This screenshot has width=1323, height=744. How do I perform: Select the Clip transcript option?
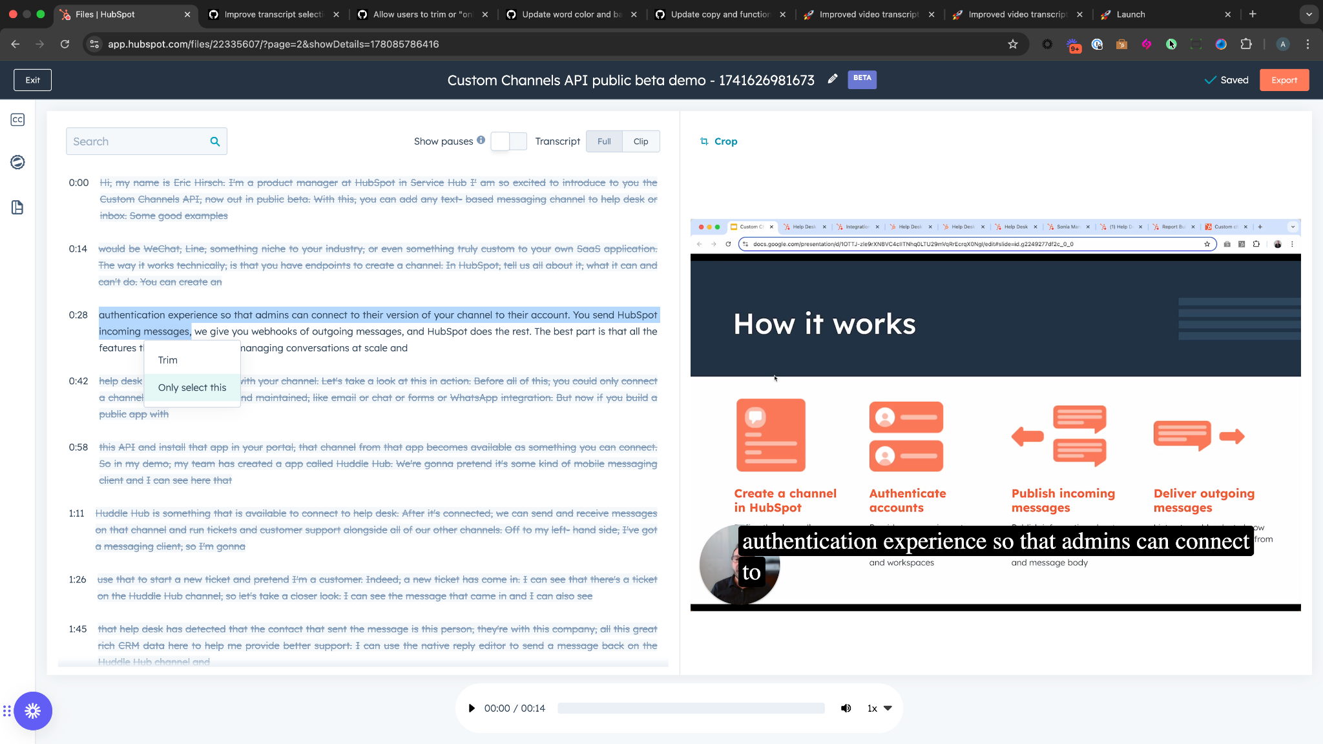(x=641, y=141)
